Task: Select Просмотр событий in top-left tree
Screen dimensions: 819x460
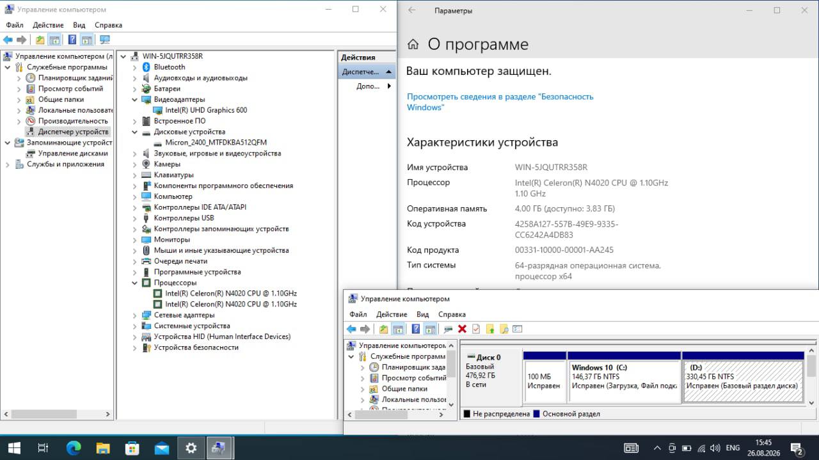Action: pyautogui.click(x=70, y=89)
